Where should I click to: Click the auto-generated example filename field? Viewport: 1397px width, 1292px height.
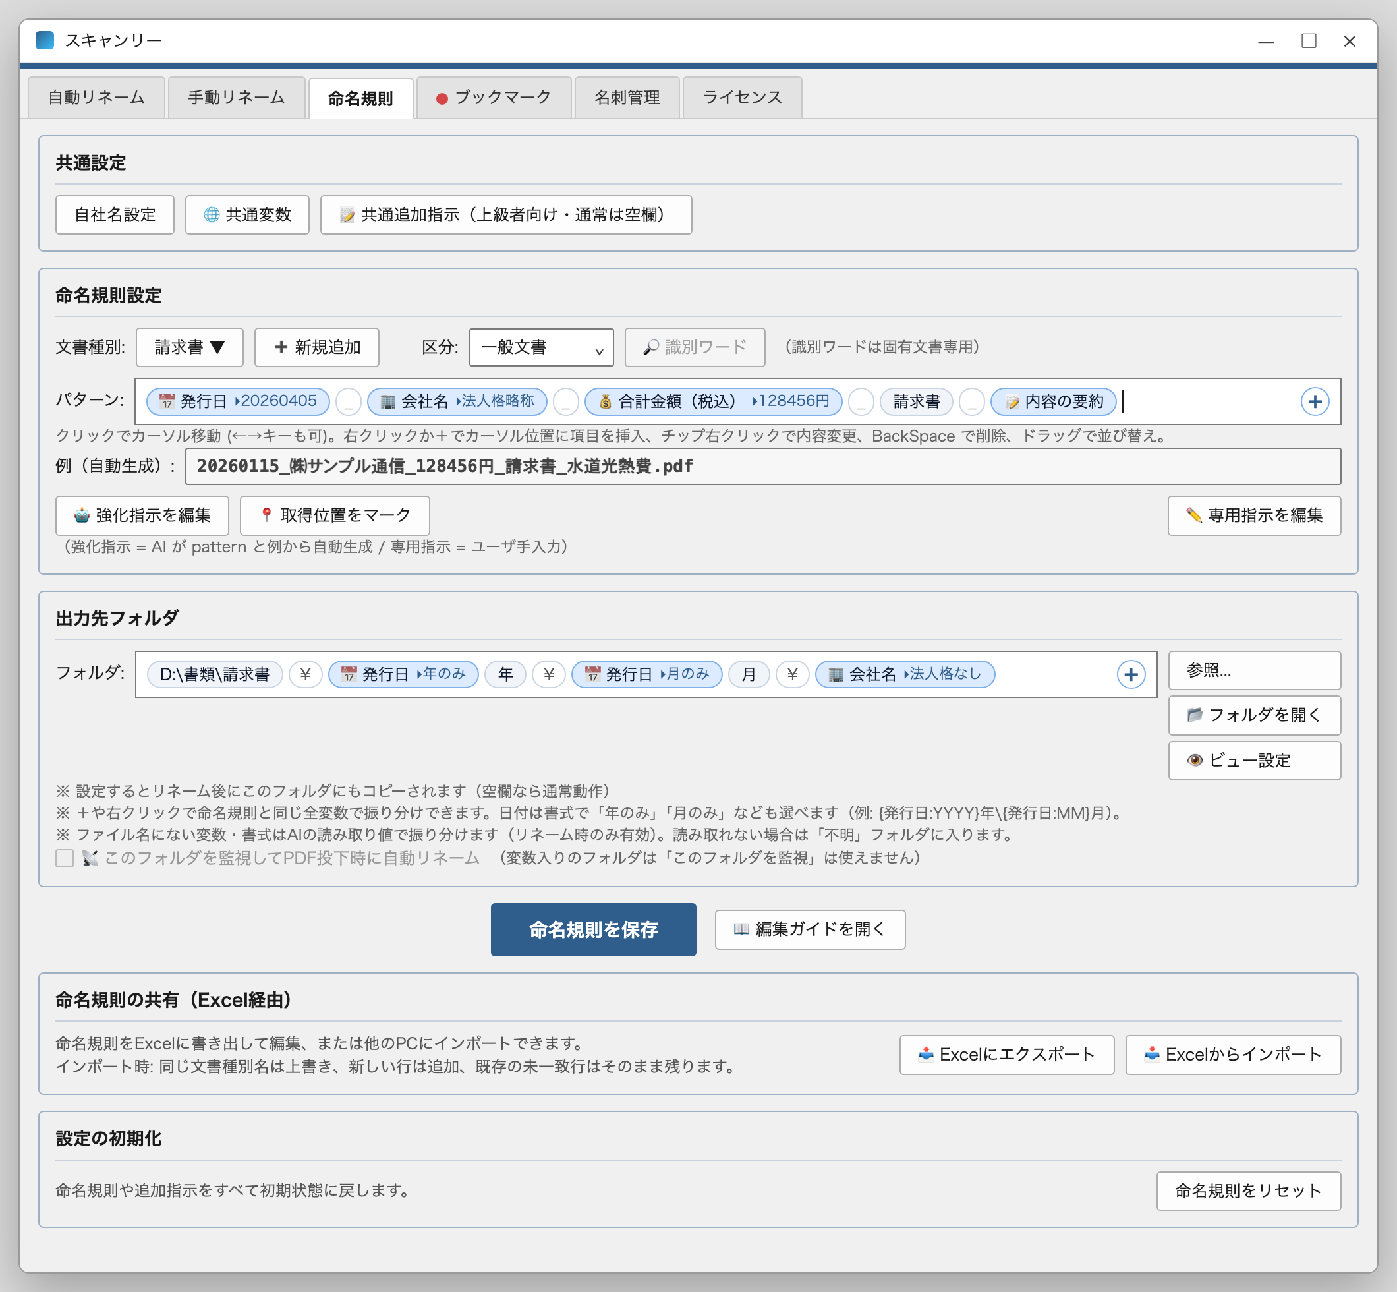pos(762,466)
